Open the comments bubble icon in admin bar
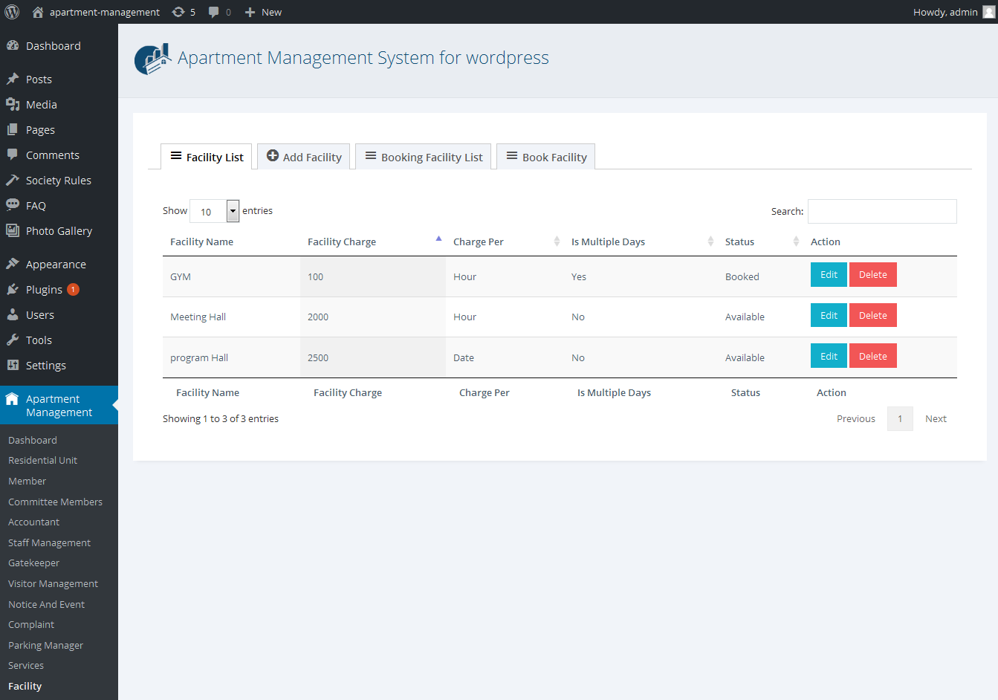The width and height of the screenshot is (998, 700). tap(214, 12)
